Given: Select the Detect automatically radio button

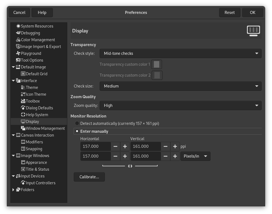Looking at the screenshot, I should pyautogui.click(x=77, y=123).
